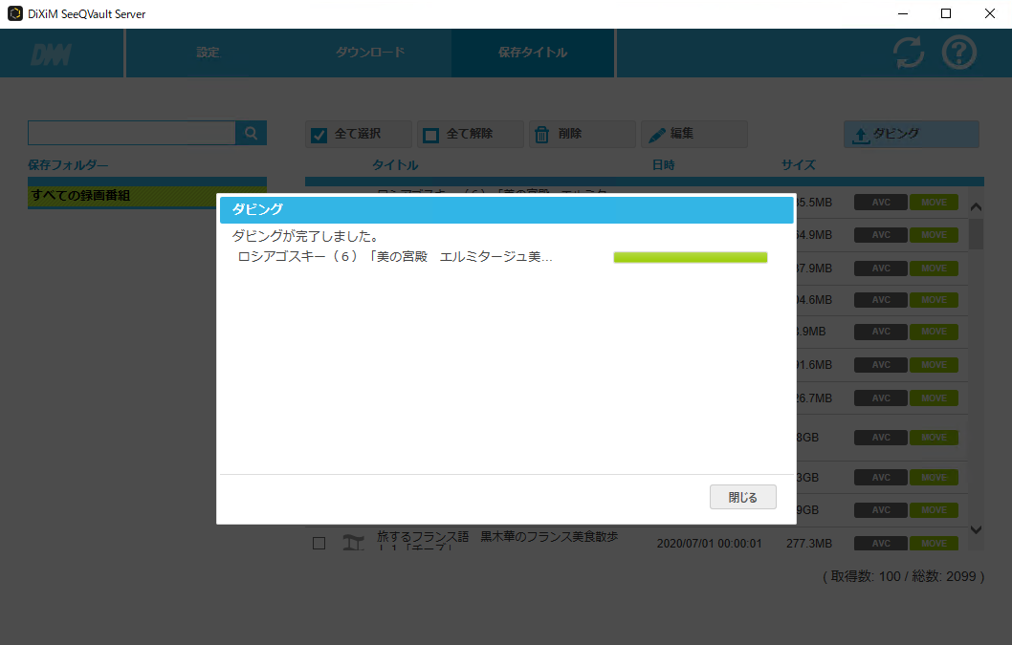Click the trash icon for 削除
Screen dimensions: 1012x645
[541, 135]
